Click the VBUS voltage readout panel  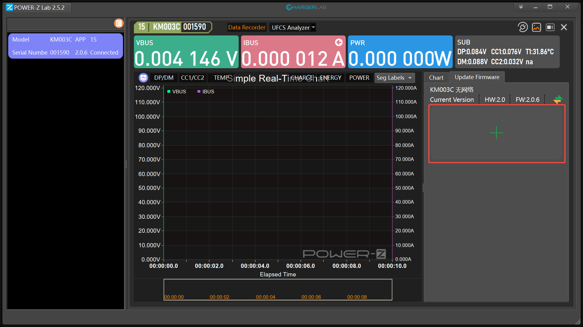tap(186, 52)
